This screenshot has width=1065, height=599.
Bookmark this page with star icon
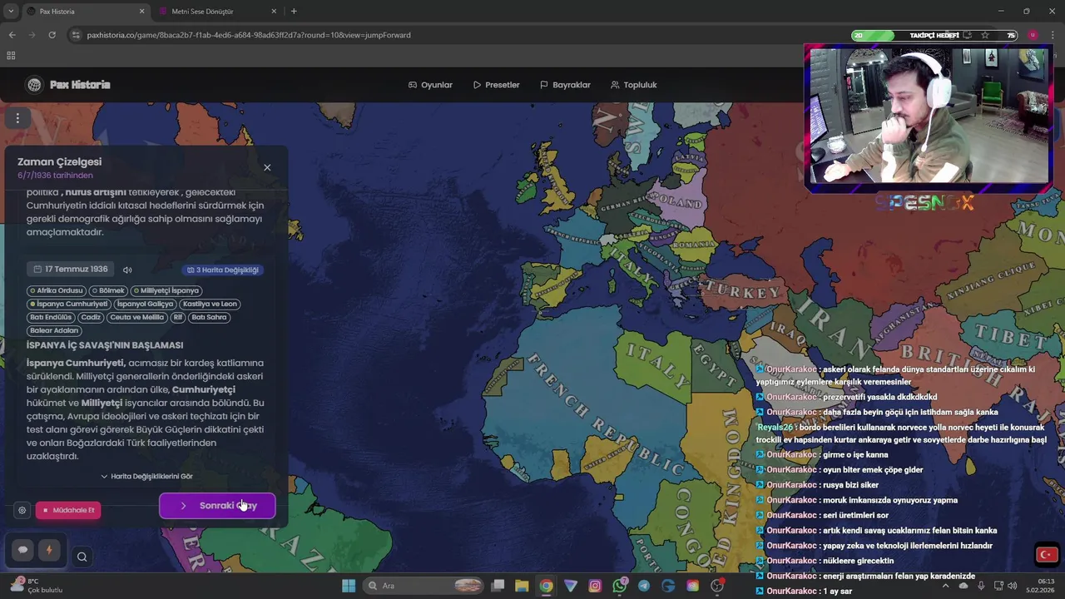(x=985, y=35)
